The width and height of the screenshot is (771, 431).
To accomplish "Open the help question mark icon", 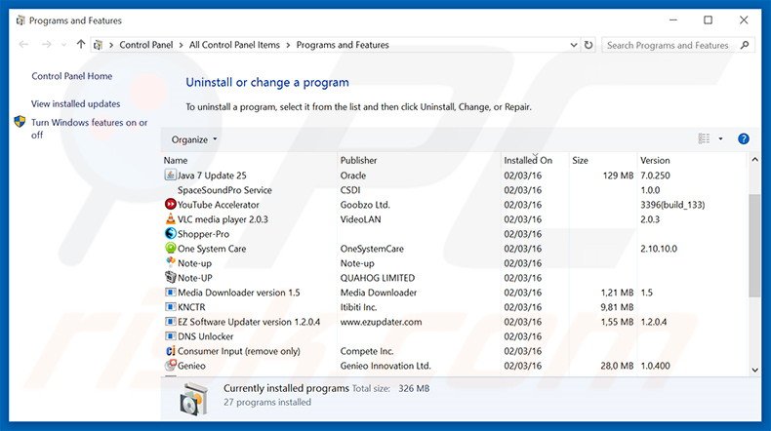I will tap(743, 139).
